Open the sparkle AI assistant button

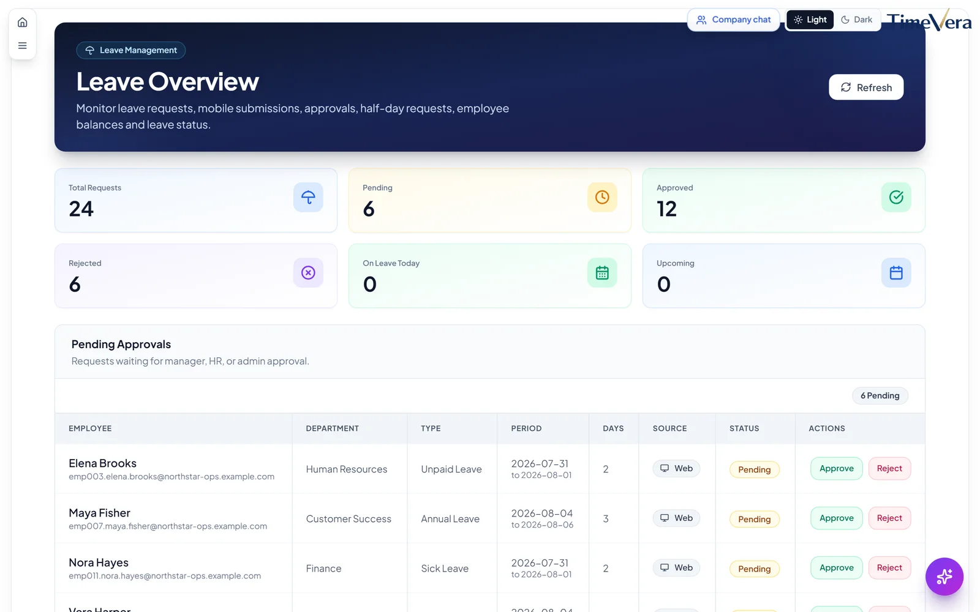(944, 577)
